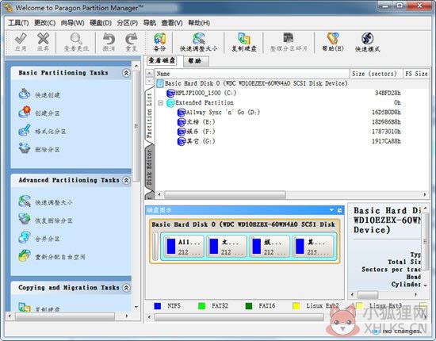Image resolution: width=436 pixels, height=341 pixels.
Task: Click the '文...' partition block in disk map
Action: click(226, 247)
